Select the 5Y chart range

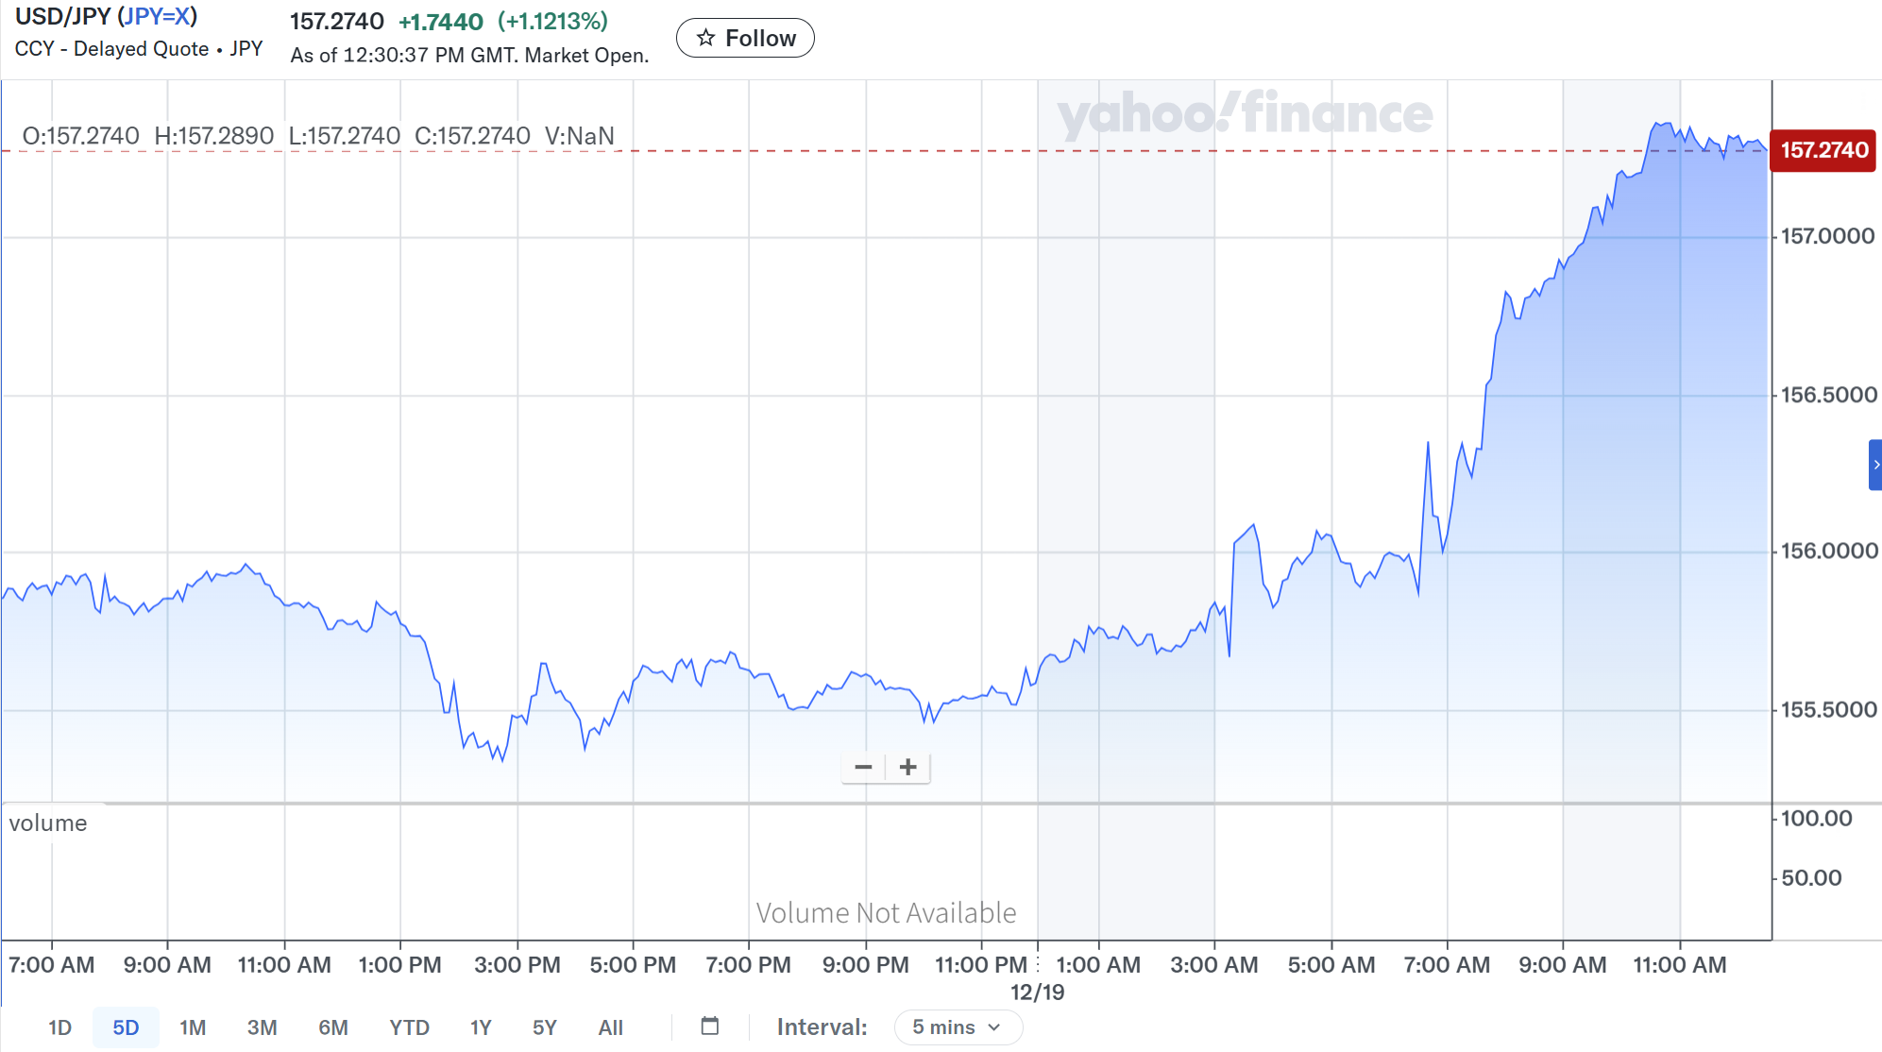pos(545,1027)
